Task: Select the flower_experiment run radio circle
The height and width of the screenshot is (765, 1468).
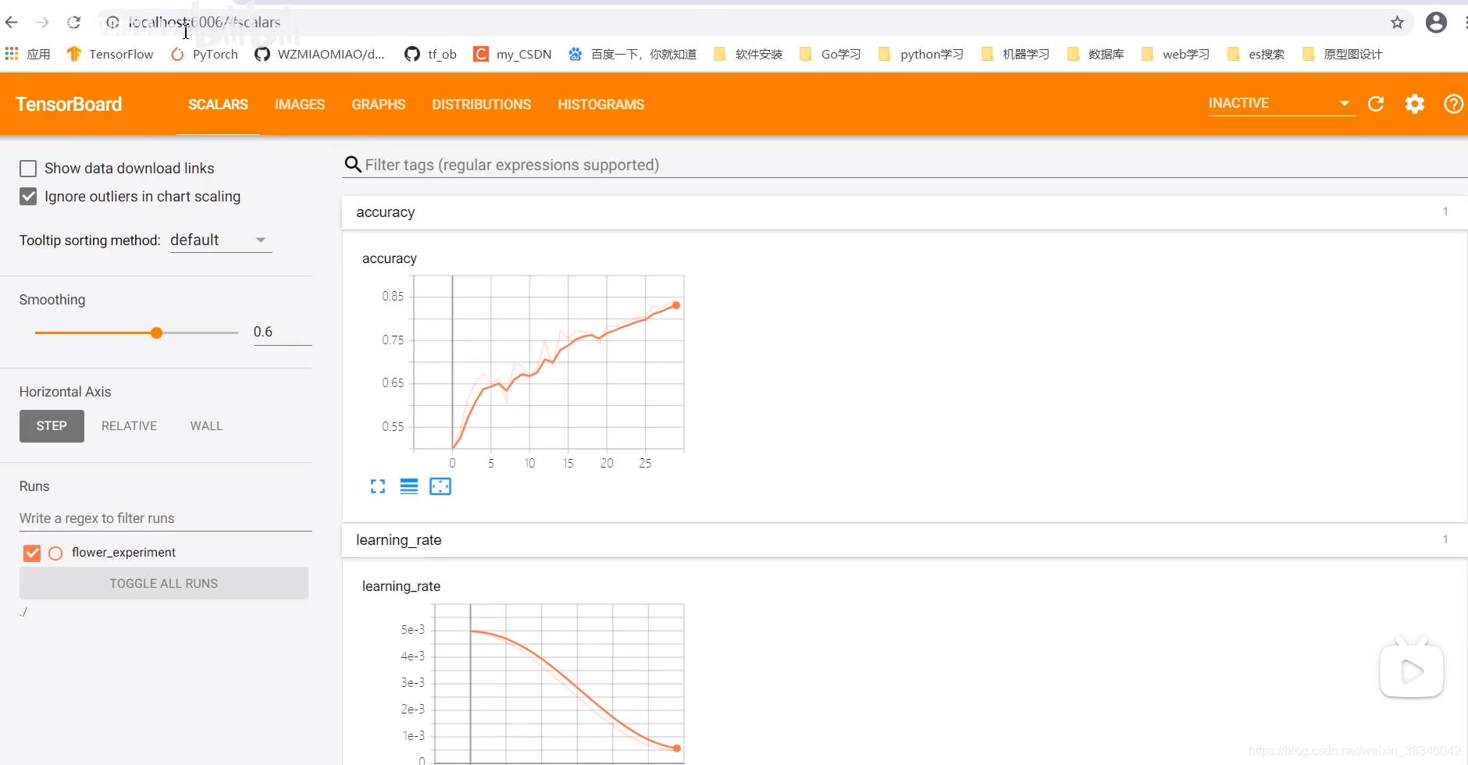Action: 55,553
